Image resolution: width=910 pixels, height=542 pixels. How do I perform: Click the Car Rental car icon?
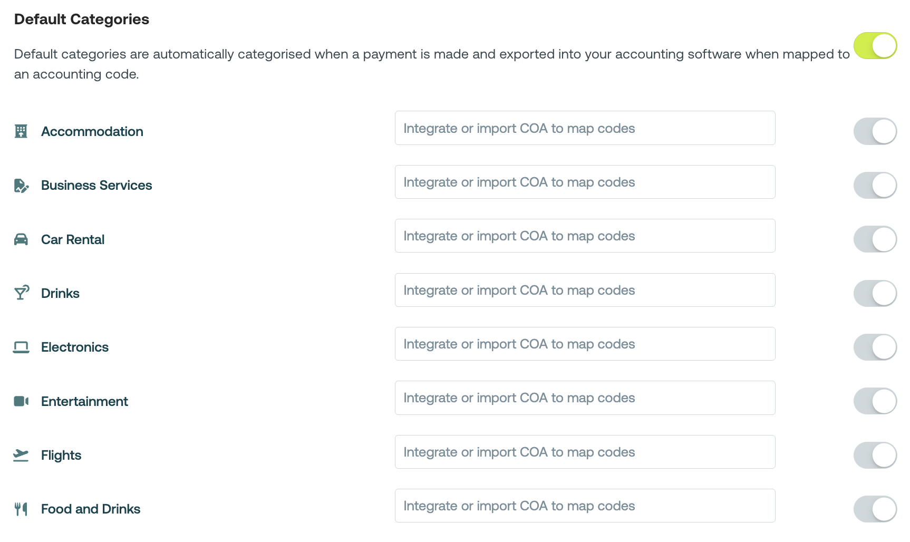pos(21,239)
